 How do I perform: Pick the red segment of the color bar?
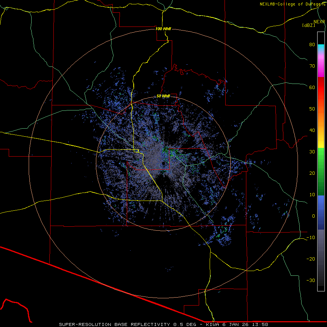[x=321, y=88]
